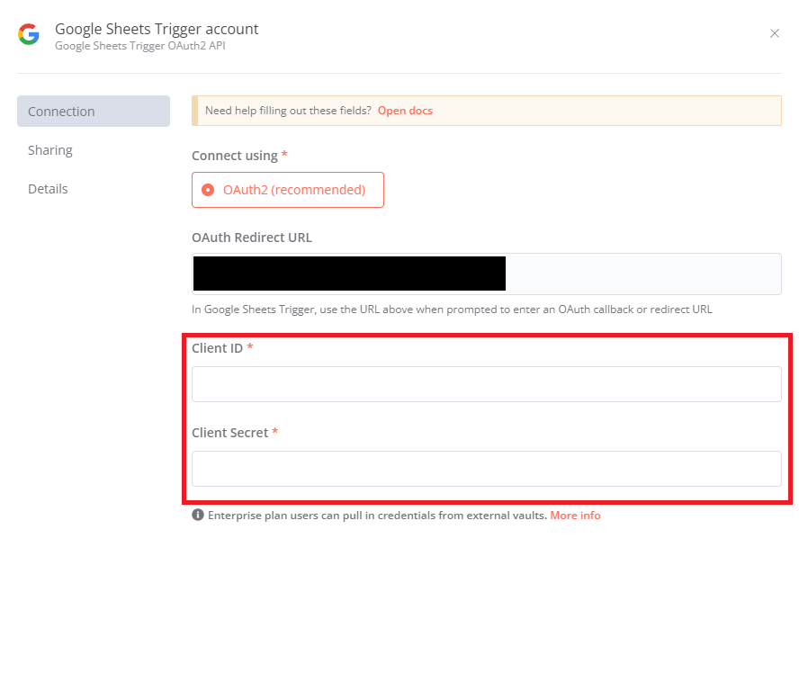The image size is (799, 673).
Task: Click the Client Secret label
Action: click(229, 433)
